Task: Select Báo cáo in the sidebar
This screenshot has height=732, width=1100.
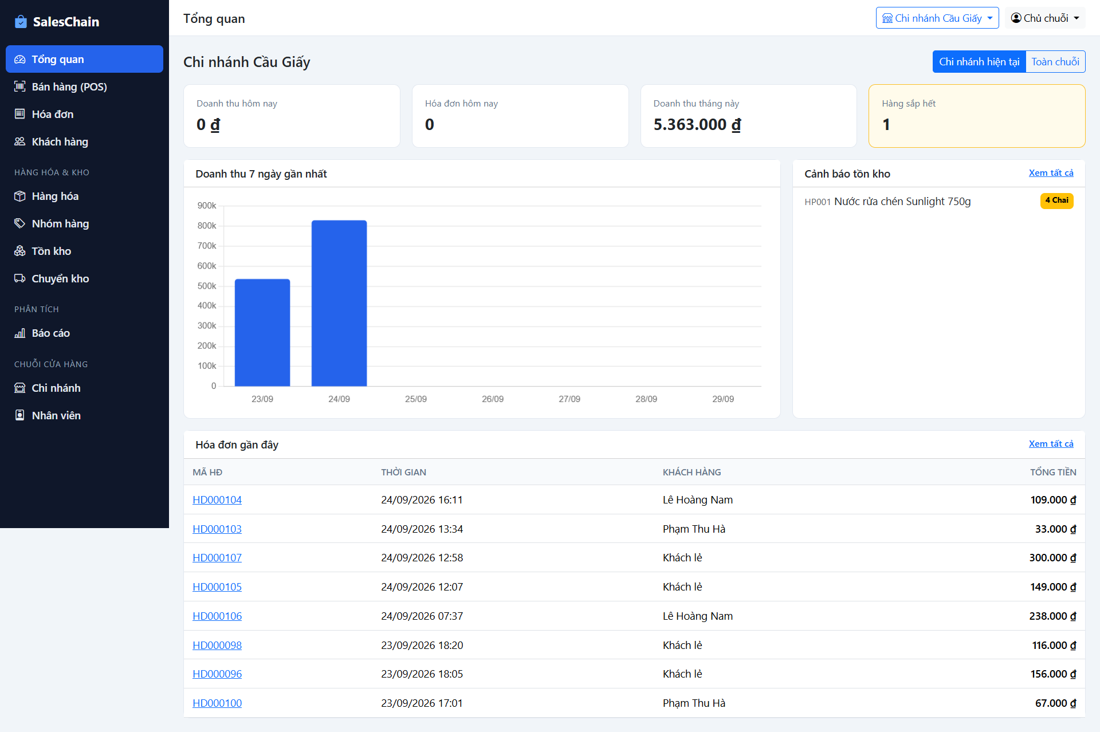Action: (84, 333)
